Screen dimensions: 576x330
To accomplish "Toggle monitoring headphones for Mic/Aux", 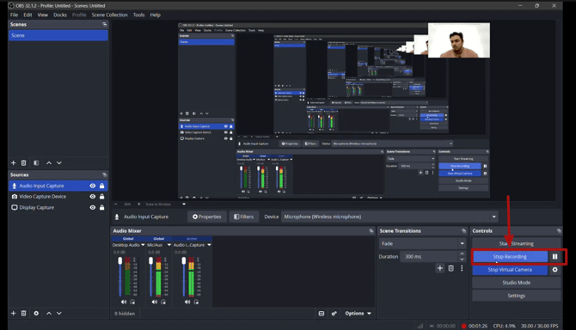I will (x=163, y=302).
